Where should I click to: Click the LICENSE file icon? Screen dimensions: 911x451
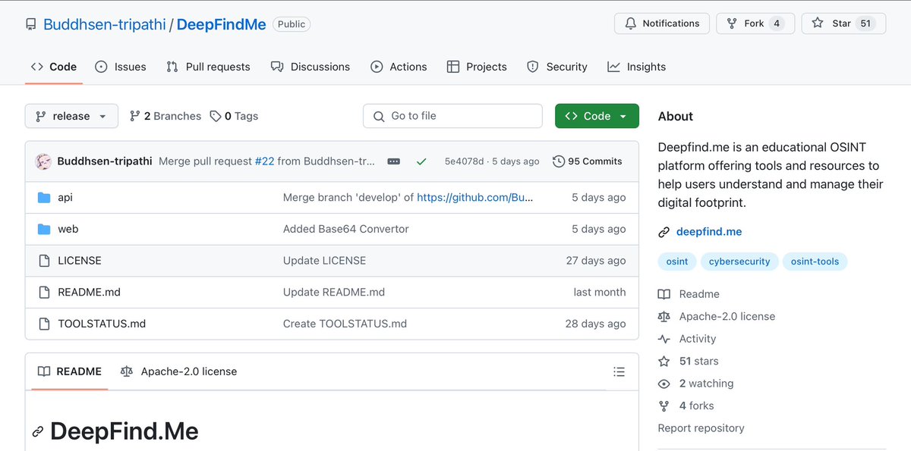(44, 261)
